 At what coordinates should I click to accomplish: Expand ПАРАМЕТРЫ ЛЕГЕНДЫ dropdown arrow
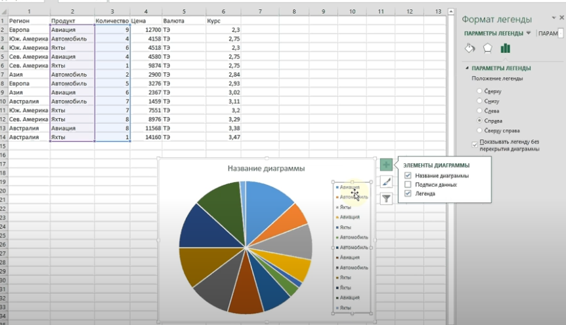coord(529,33)
